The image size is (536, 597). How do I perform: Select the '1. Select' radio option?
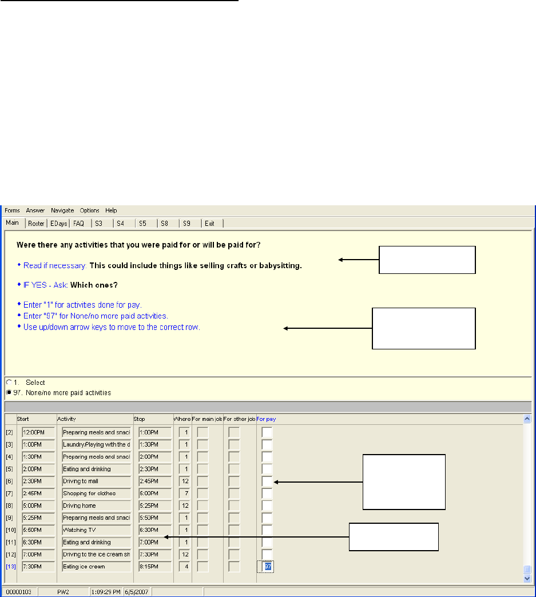(9, 382)
